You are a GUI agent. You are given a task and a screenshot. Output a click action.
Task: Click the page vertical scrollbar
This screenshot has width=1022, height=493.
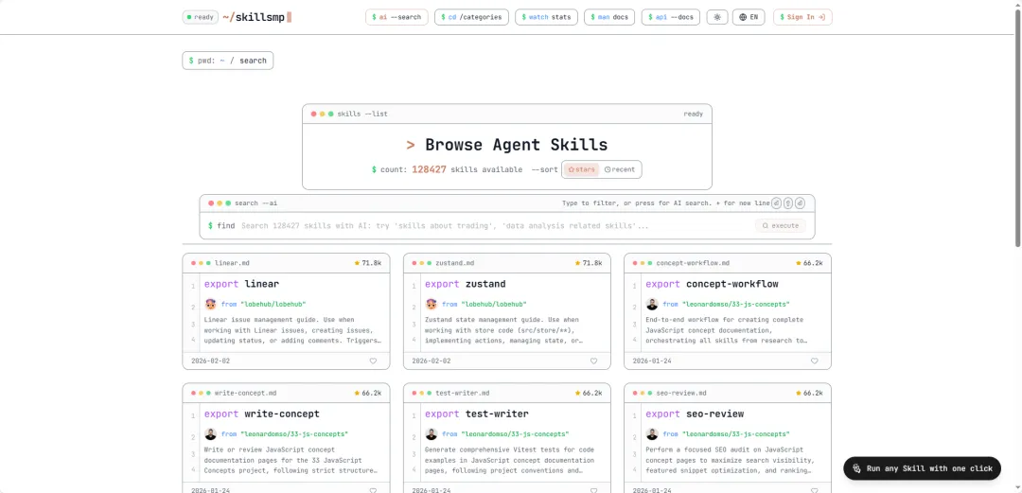coord(1017,127)
